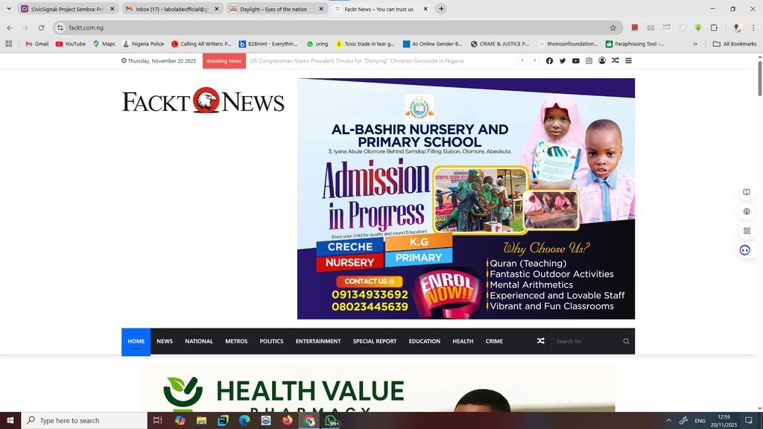Go back using browser back arrow

click(x=10, y=28)
